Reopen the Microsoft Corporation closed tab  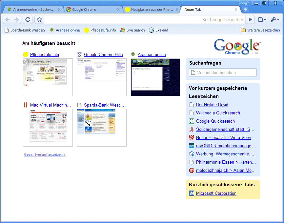[x=216, y=193]
